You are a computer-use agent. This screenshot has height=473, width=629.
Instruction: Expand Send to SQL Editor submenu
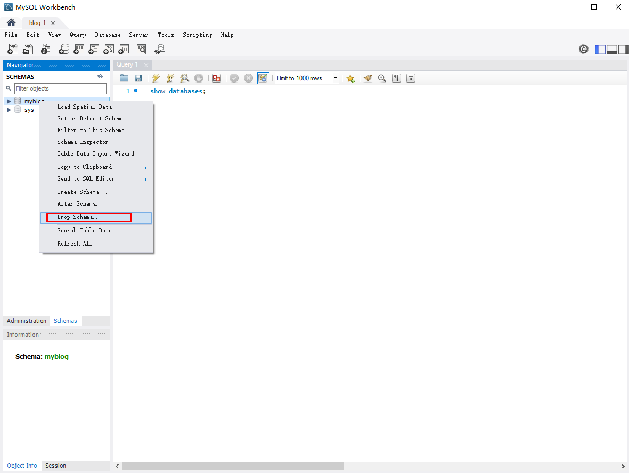[x=145, y=180]
